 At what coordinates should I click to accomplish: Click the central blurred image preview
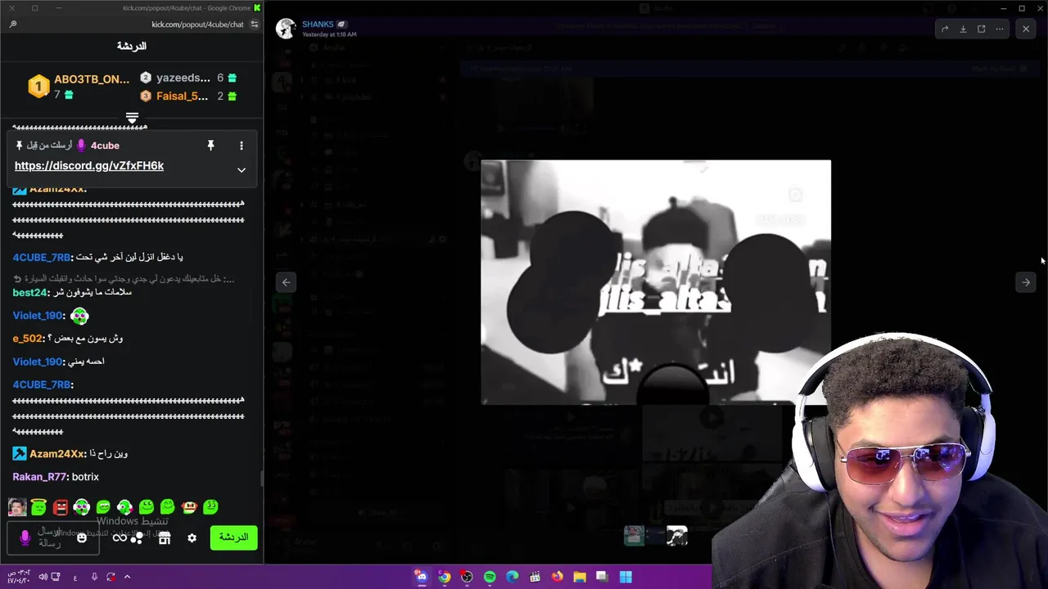coord(656,282)
